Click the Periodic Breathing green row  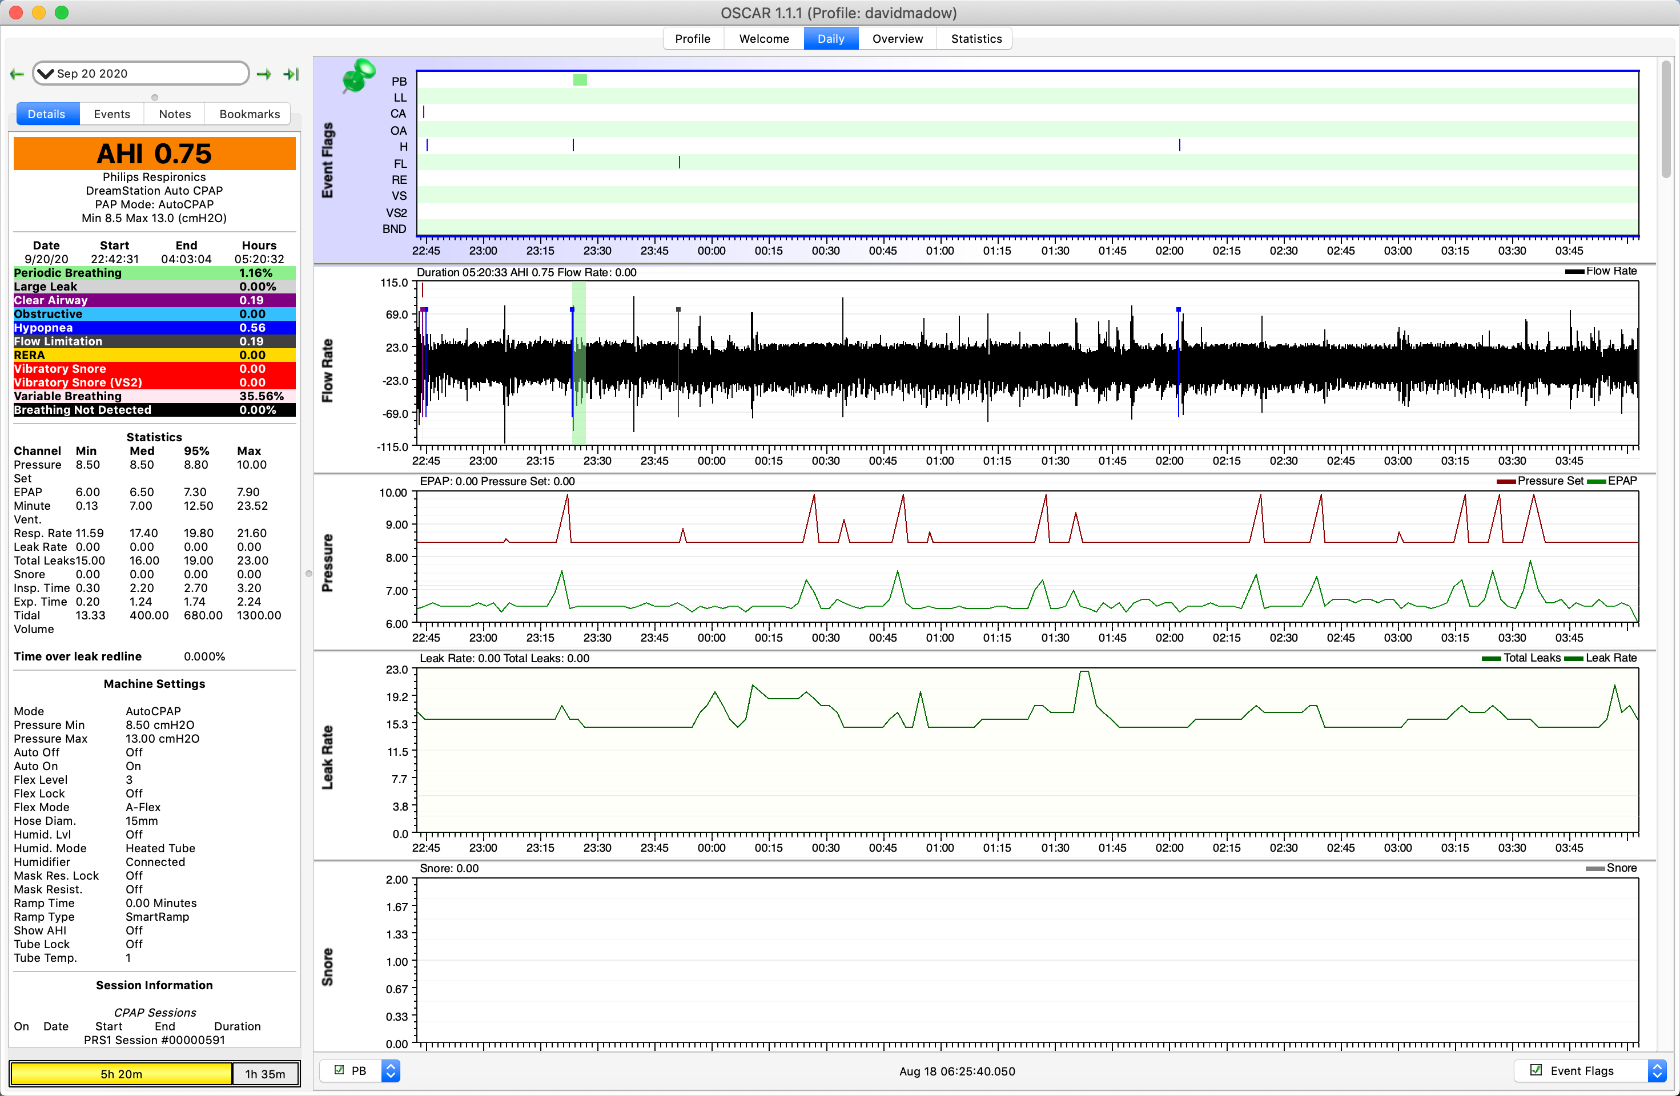coord(155,273)
